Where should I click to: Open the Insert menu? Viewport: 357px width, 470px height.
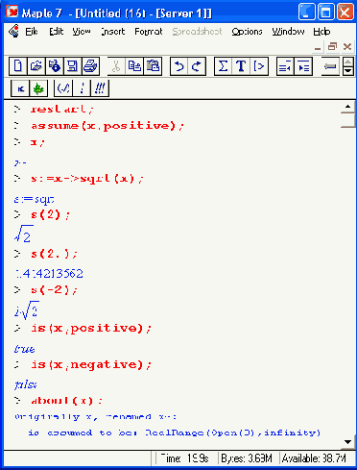pyautogui.click(x=112, y=32)
